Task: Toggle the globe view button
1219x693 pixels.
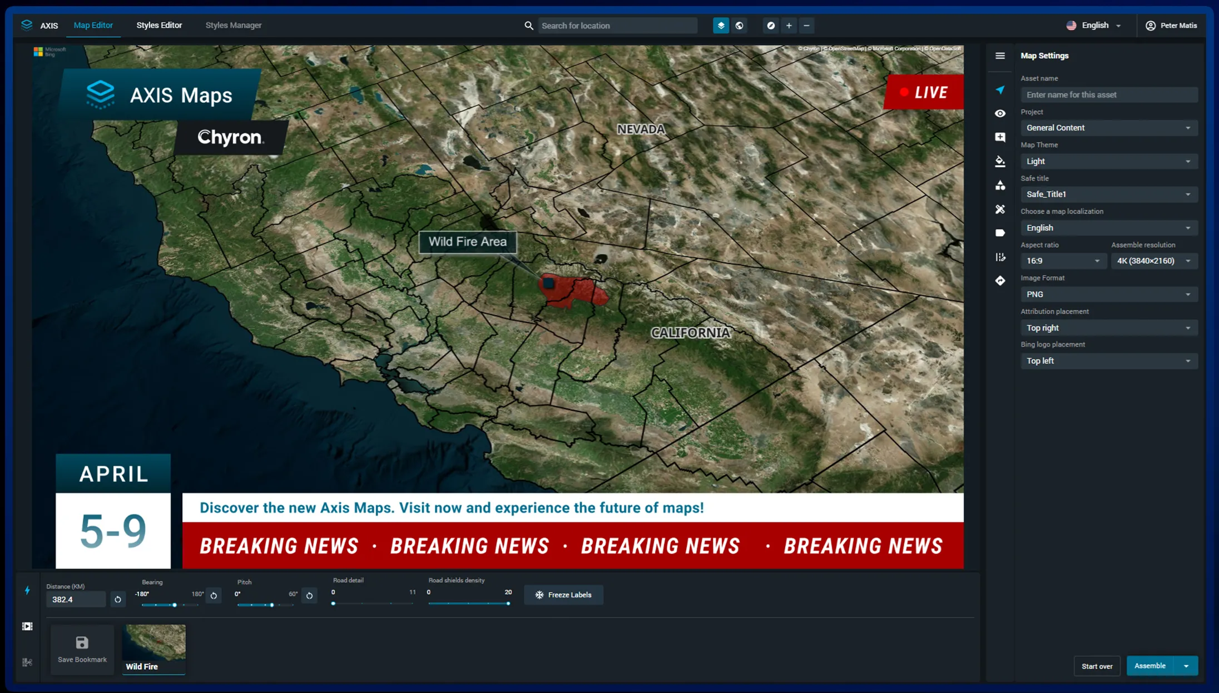Action: (739, 26)
